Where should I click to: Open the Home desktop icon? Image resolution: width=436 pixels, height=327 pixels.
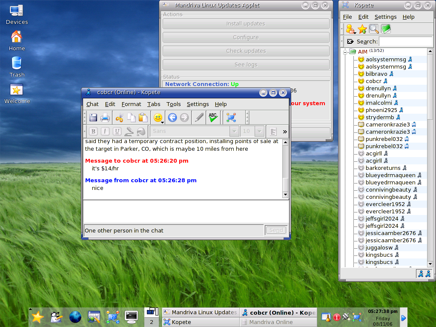click(17, 41)
